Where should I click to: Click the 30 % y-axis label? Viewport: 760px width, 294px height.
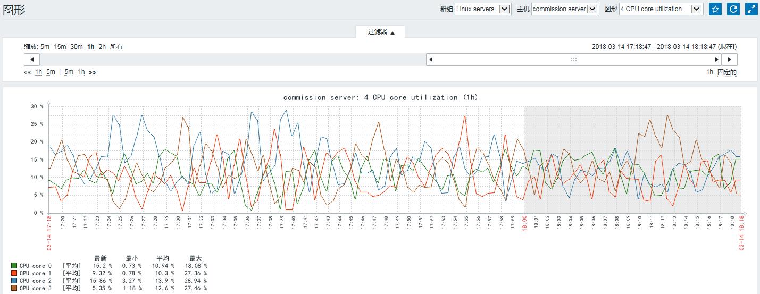pyautogui.click(x=37, y=106)
